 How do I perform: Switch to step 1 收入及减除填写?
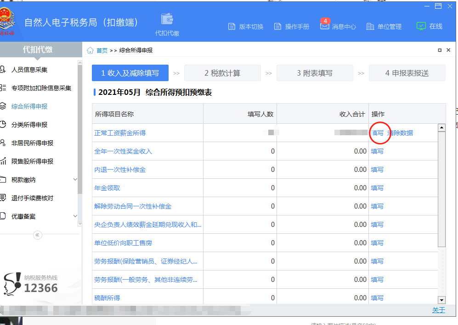click(x=130, y=73)
